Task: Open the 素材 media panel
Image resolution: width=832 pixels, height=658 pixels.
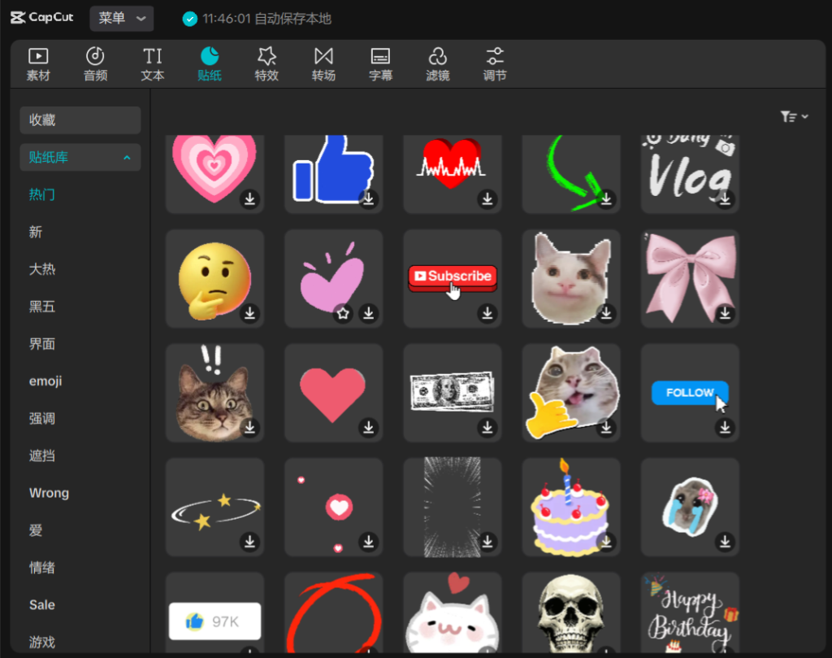Action: (x=38, y=64)
